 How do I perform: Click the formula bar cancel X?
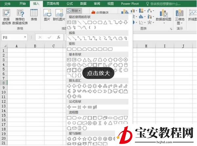(x=40, y=37)
